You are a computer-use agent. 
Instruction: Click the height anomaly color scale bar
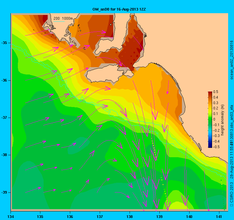210,120
